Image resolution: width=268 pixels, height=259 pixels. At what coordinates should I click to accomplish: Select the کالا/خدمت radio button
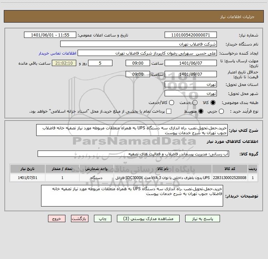click(172, 103)
